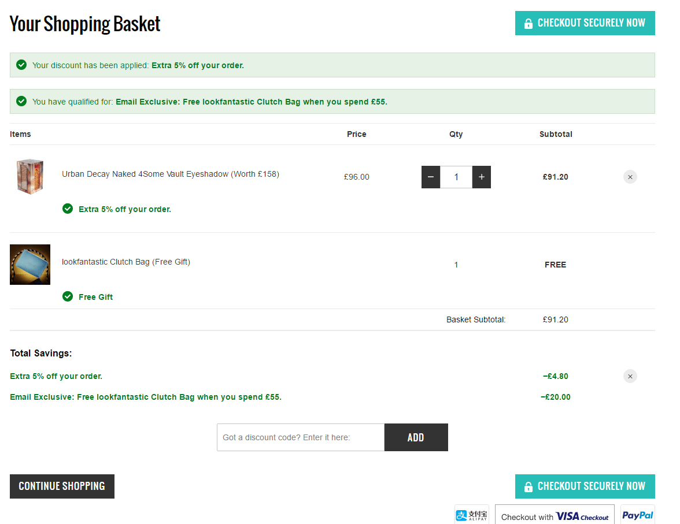Click Email Exclusive savings line text
Image resolution: width=680 pixels, height=524 pixels.
pos(146,397)
